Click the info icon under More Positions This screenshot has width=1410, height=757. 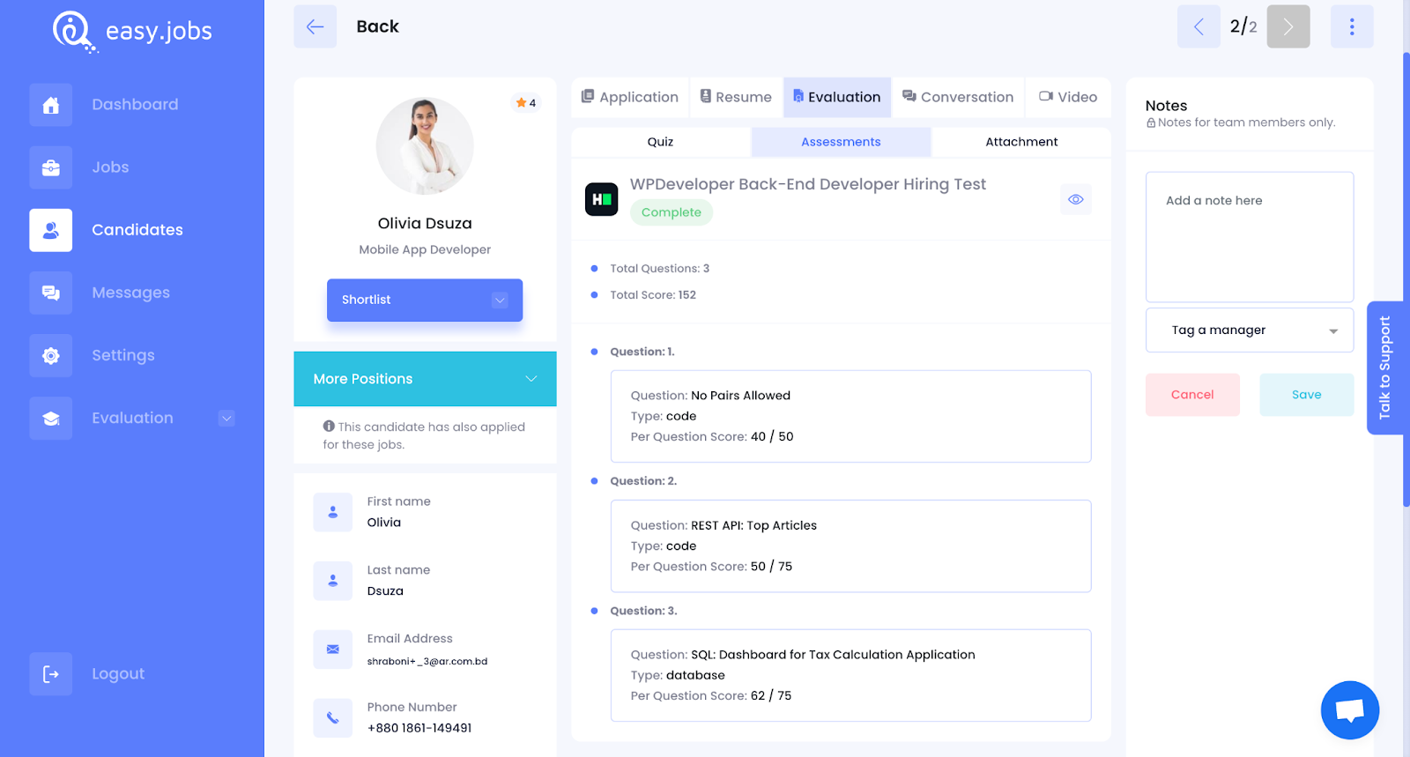pos(329,427)
